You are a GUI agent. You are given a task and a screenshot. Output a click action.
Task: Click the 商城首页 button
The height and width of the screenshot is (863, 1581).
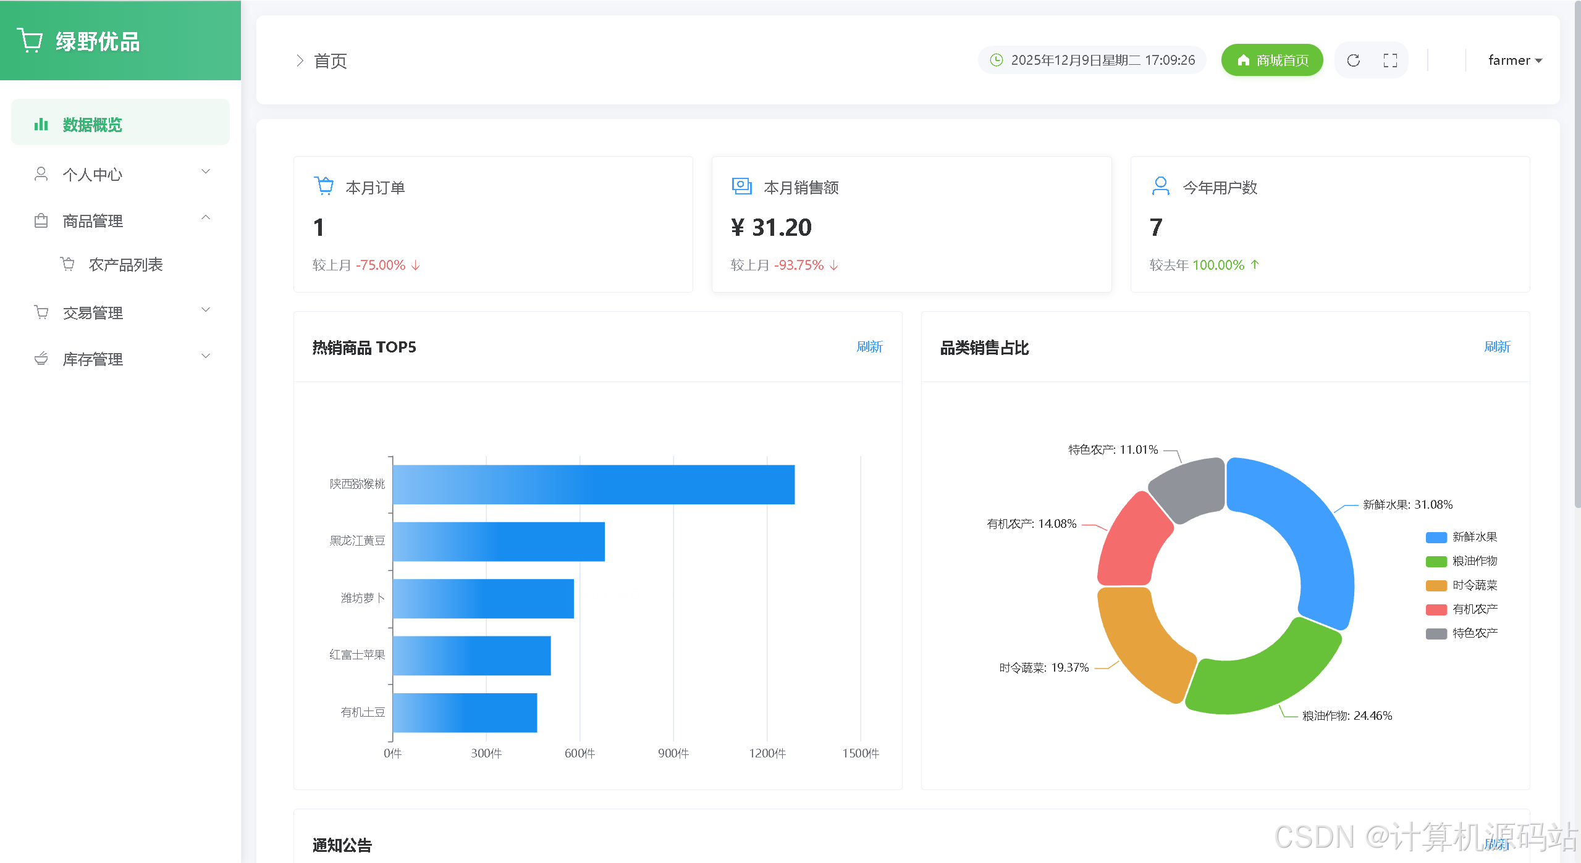[1271, 60]
